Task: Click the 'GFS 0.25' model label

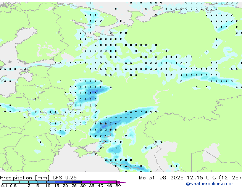Action: point(65,177)
